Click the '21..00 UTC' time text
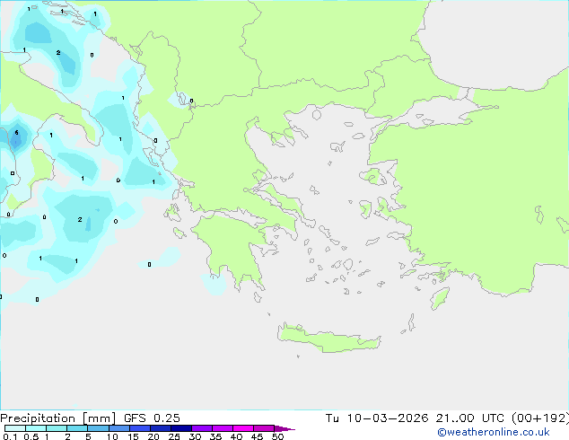This screenshot has height=440, width=569. (470, 418)
